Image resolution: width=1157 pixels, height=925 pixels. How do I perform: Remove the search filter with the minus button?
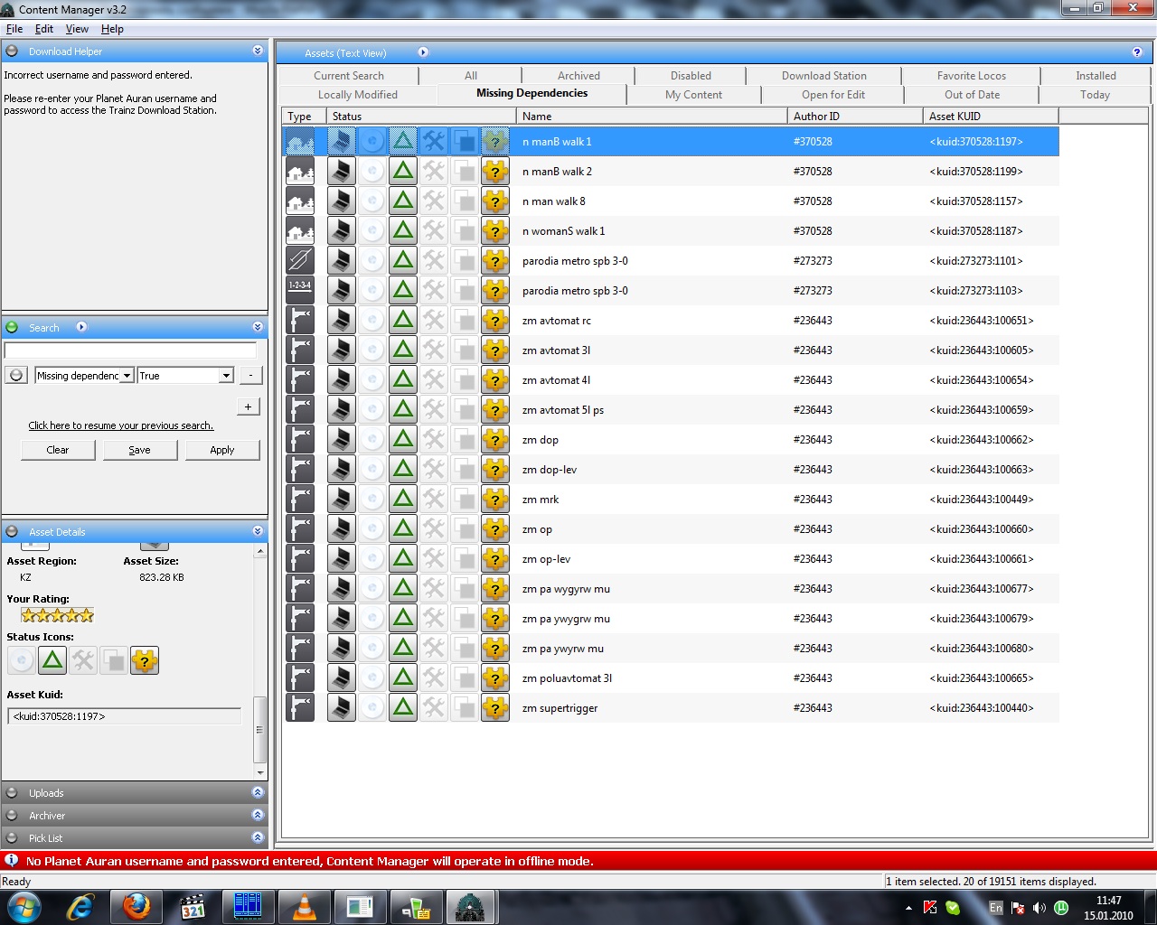pos(250,376)
